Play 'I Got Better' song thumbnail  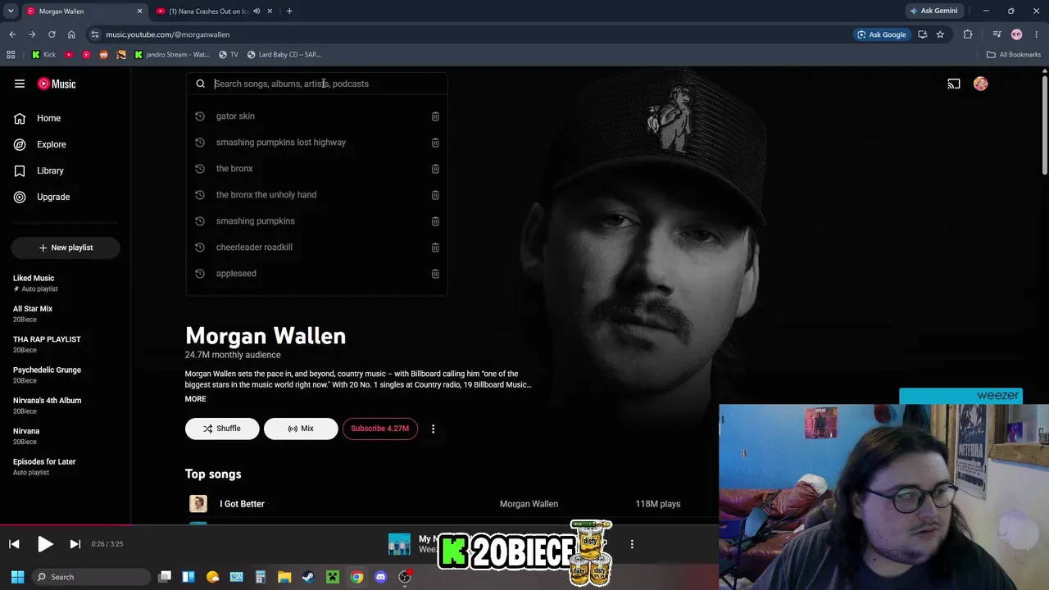coord(198,504)
